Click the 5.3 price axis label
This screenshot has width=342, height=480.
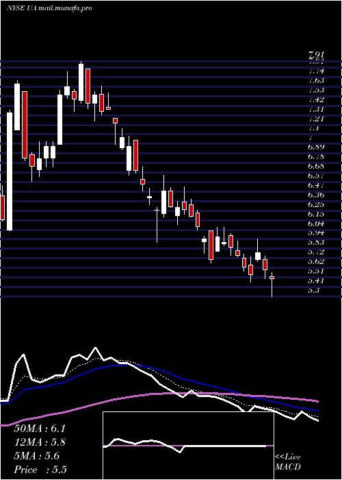[x=313, y=290]
